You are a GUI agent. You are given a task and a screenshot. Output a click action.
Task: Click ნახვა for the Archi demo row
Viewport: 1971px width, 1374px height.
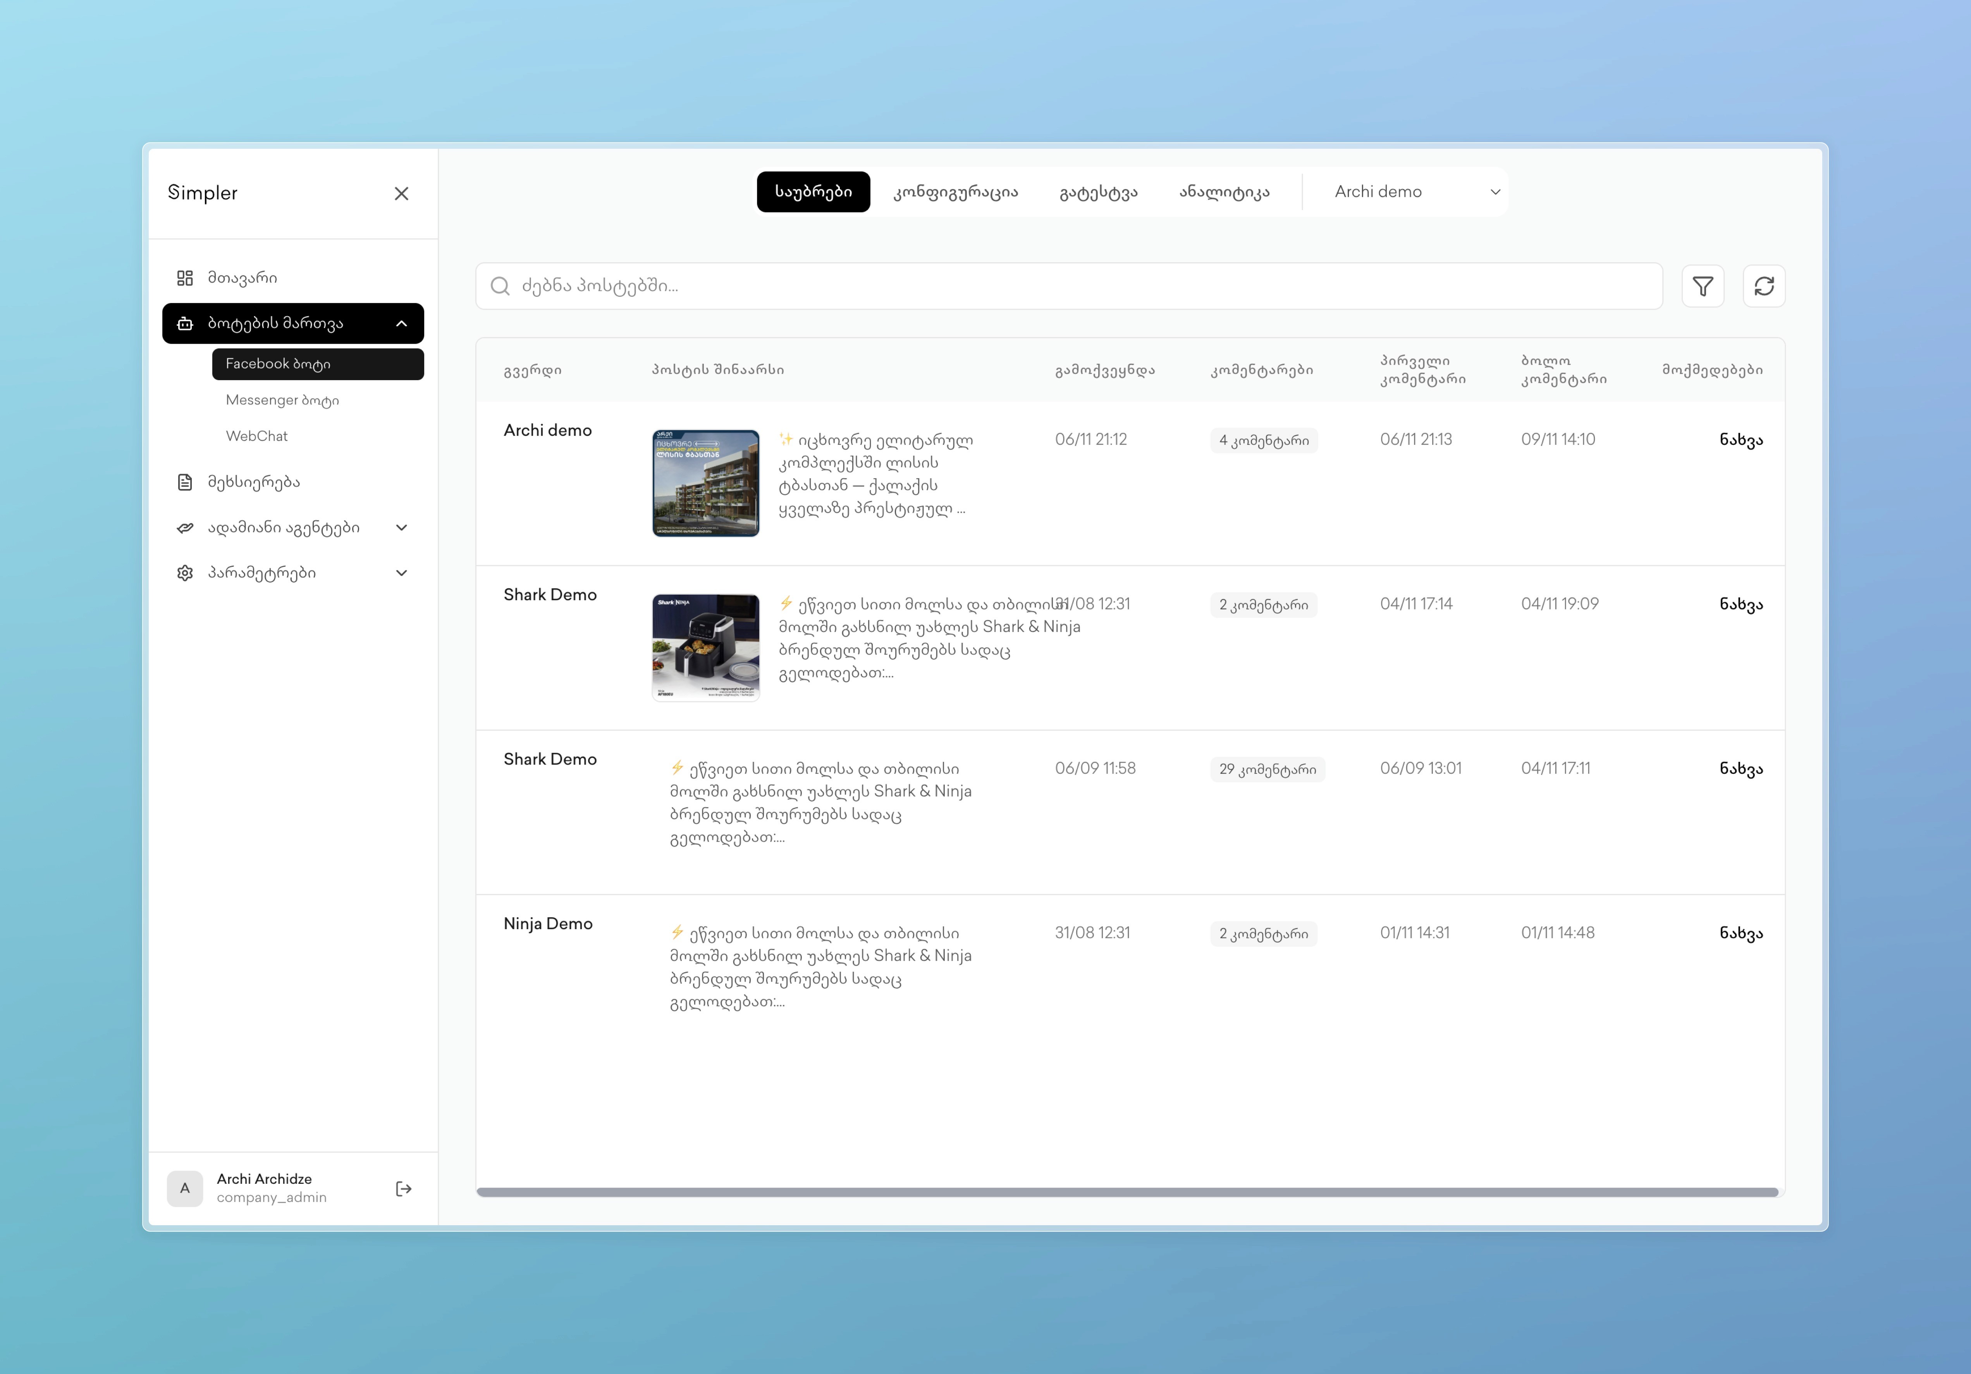[x=1740, y=440]
